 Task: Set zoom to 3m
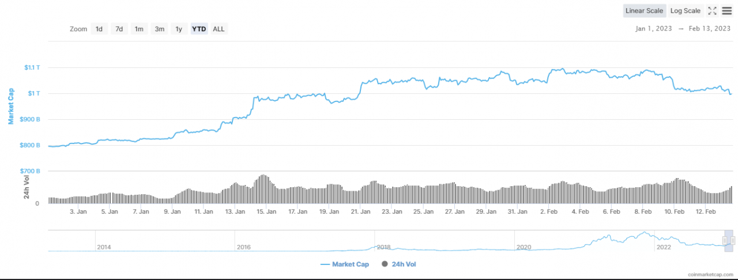click(159, 29)
